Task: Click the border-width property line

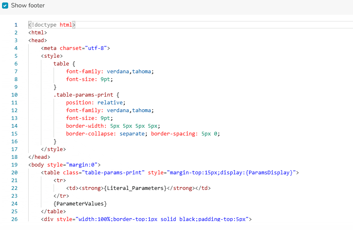Action: [x=112, y=126]
